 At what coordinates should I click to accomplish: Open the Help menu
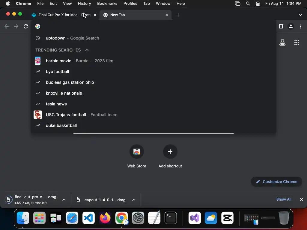(x=180, y=4)
